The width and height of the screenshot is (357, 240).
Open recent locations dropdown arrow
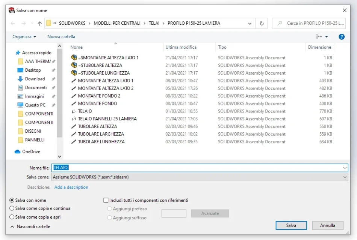pos(32,23)
